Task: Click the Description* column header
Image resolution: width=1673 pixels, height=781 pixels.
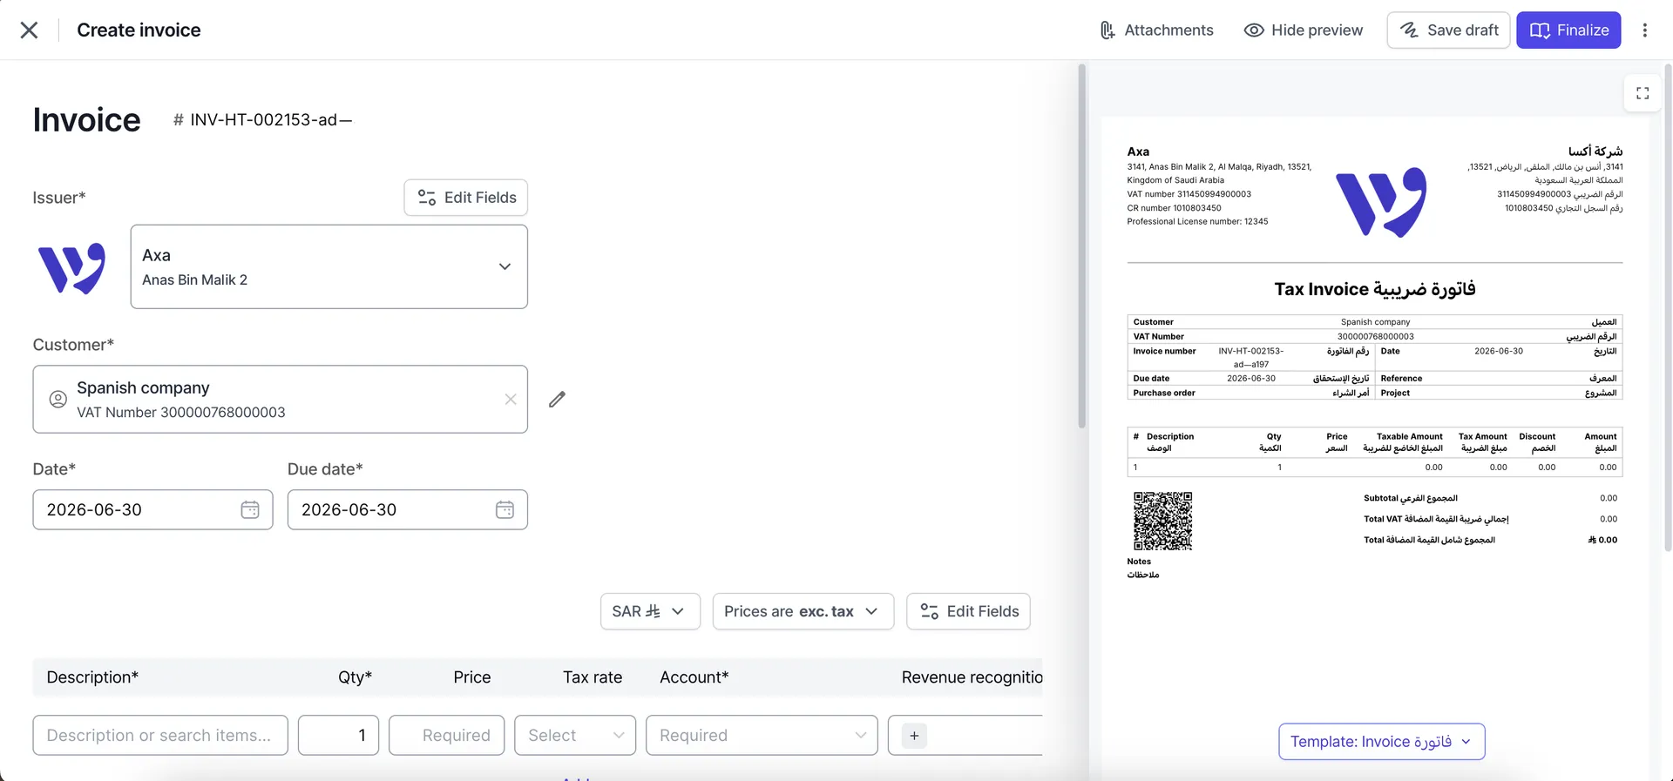Action: pyautogui.click(x=92, y=677)
